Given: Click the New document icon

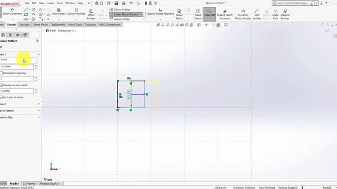Looking at the screenshot, I should click(102, 3).
